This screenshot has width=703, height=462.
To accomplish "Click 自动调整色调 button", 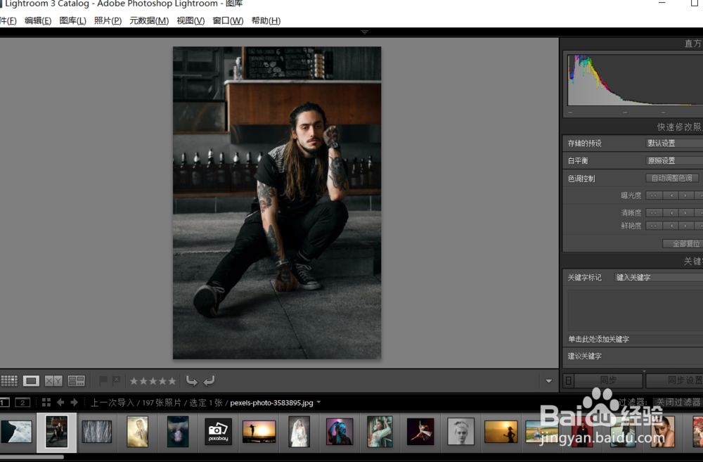I will click(671, 178).
